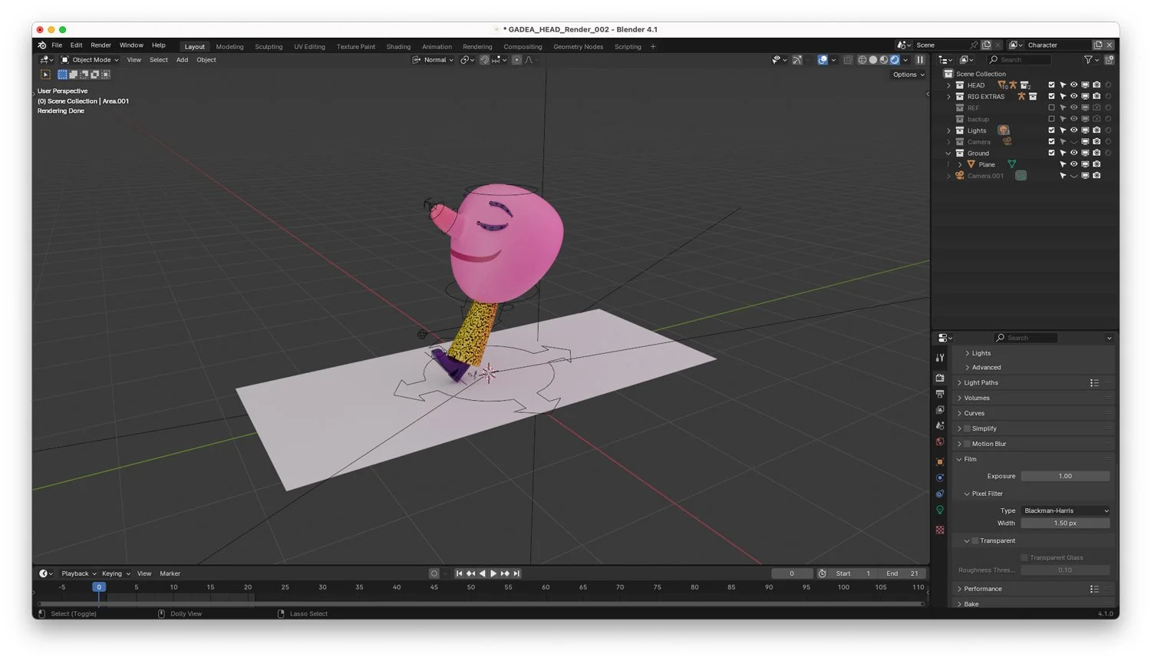Screen dimensions: 1151x661
Task: Toggle X-ray mode in viewport header
Action: coord(848,60)
